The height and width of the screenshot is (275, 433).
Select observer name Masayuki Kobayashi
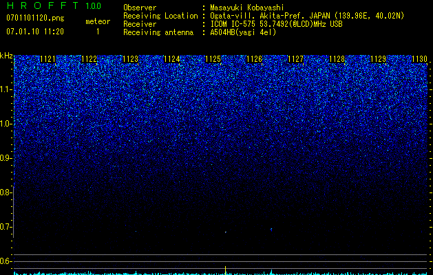point(247,8)
